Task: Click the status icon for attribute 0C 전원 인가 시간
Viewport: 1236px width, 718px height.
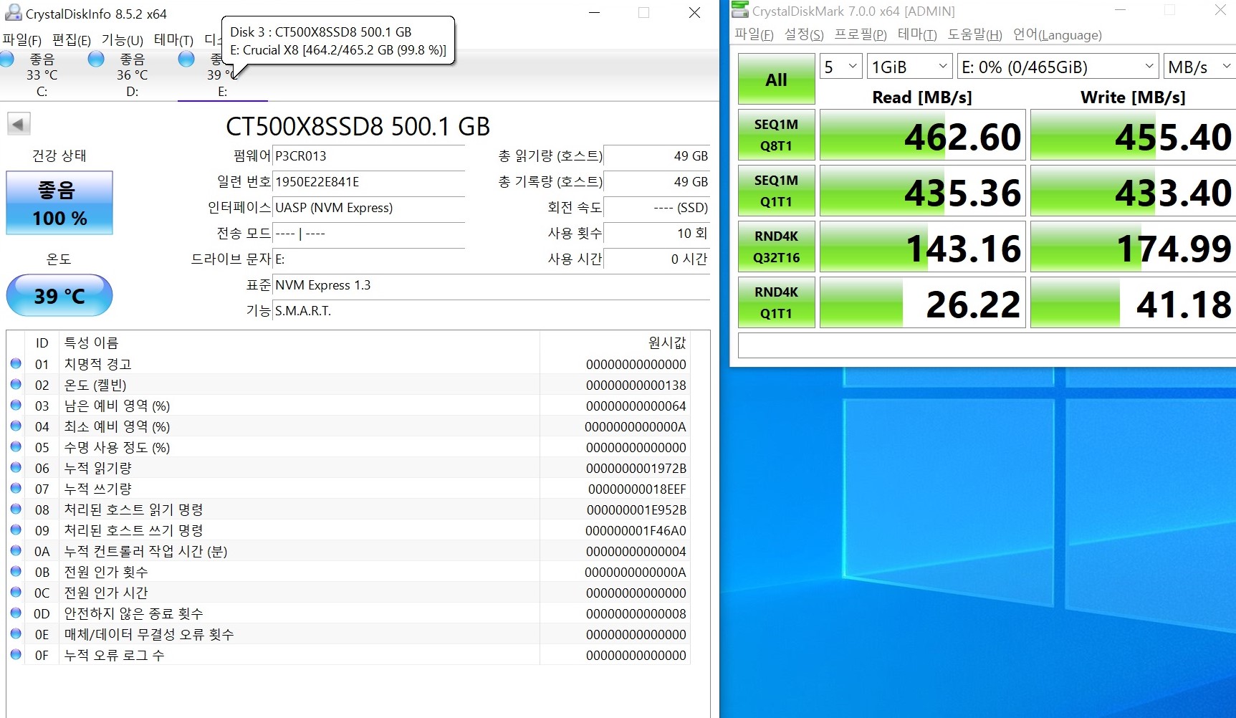Action: tap(16, 592)
